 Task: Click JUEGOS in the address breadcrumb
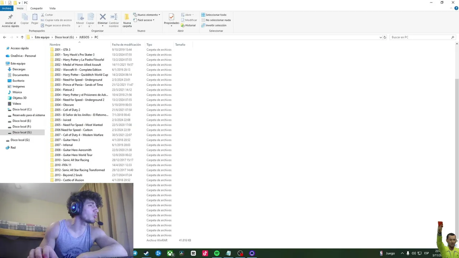[x=84, y=37]
